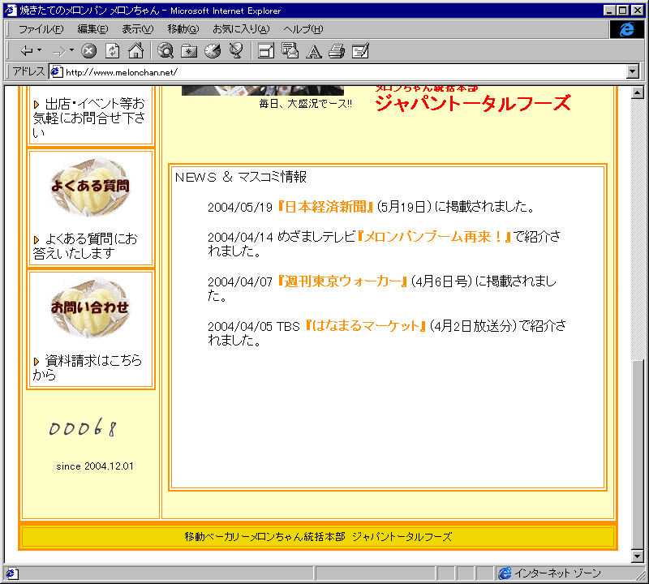Open the History toolbar icon
Viewport: 649px width, 584px height.
pos(213,51)
